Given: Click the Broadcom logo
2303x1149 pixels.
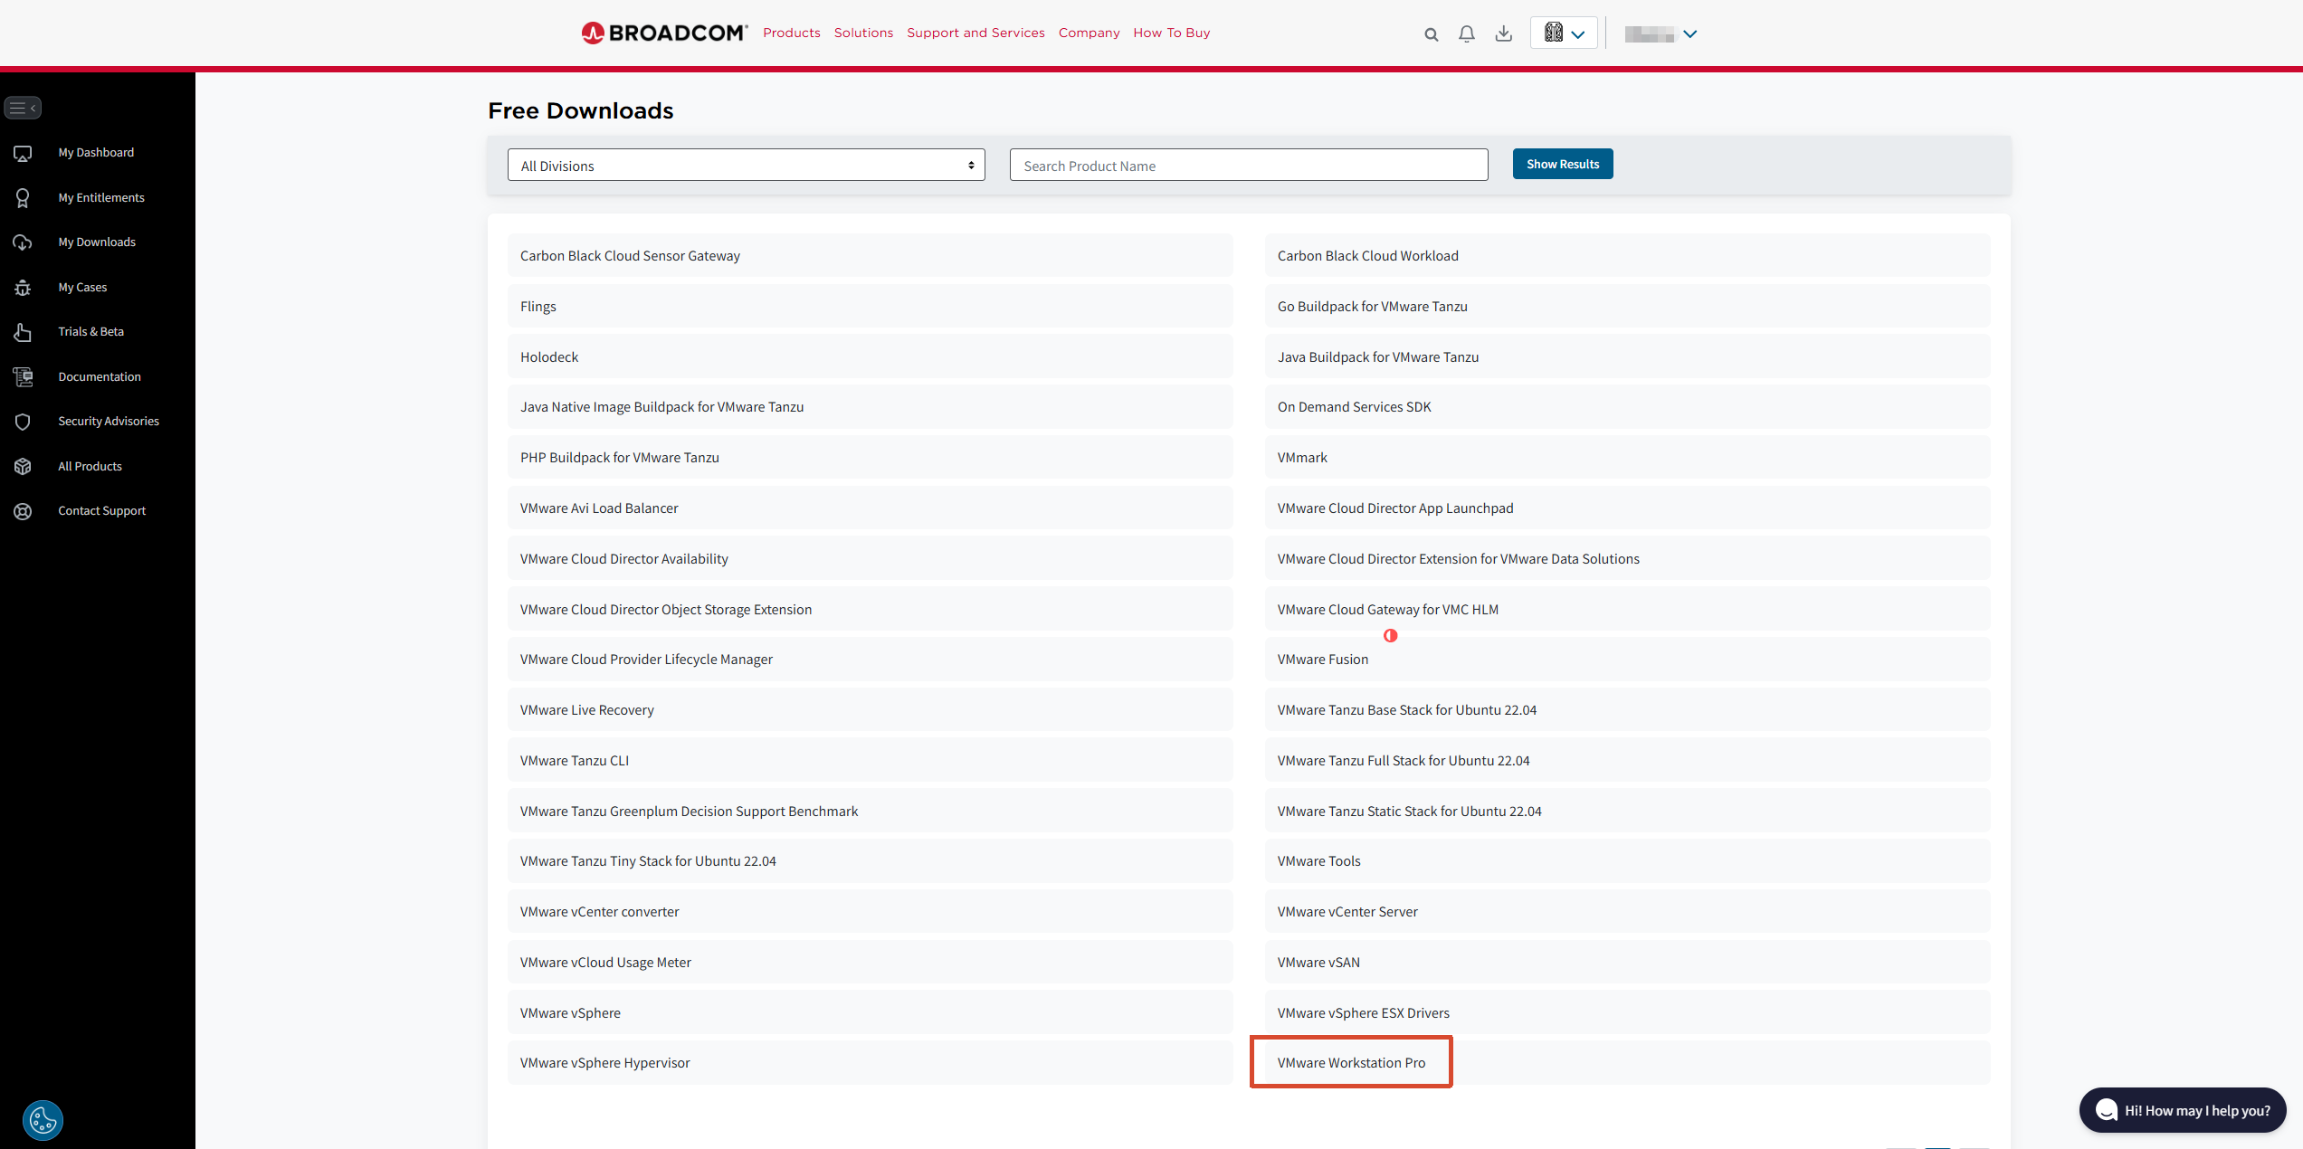Looking at the screenshot, I should pyautogui.click(x=664, y=33).
